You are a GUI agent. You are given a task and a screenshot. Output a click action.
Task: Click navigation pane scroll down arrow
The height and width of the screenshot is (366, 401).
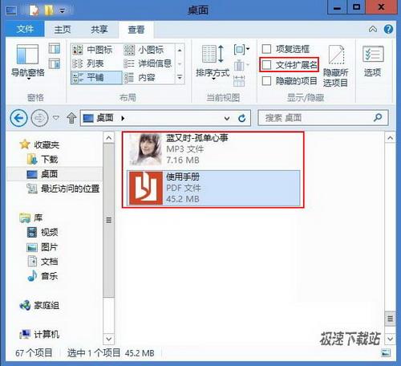point(108,339)
